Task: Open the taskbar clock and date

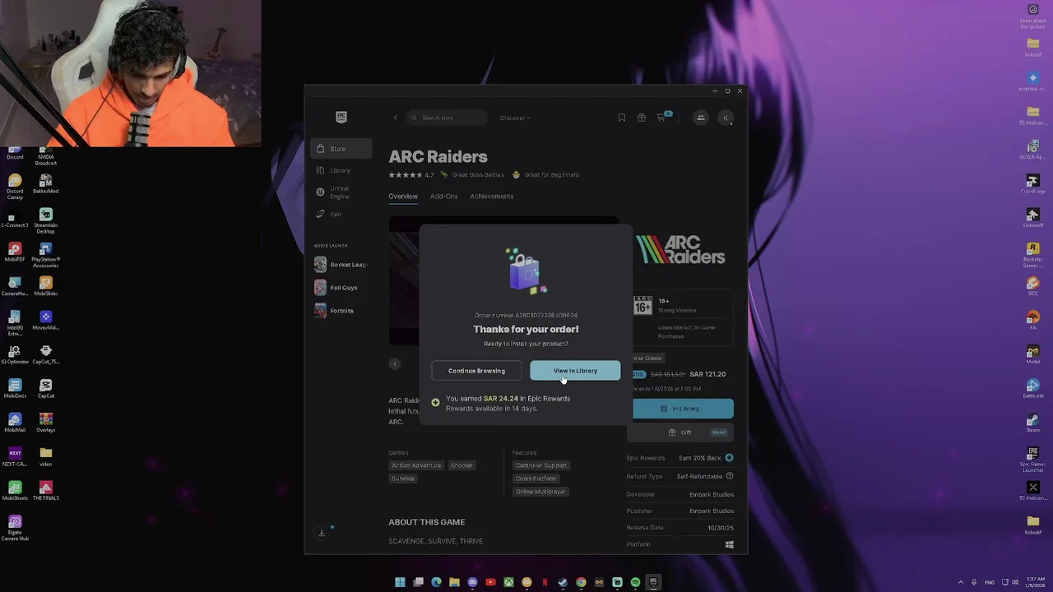Action: click(x=1035, y=582)
